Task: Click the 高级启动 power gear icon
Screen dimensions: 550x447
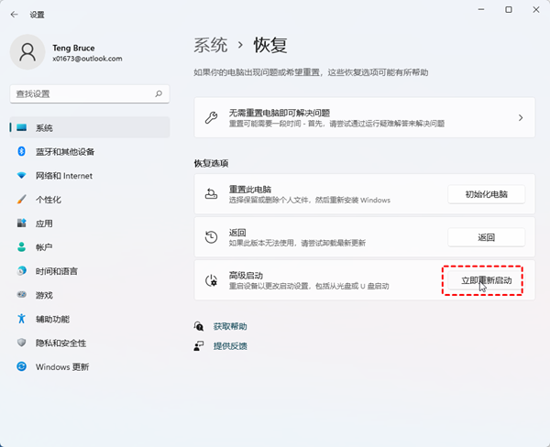Action: click(x=211, y=280)
